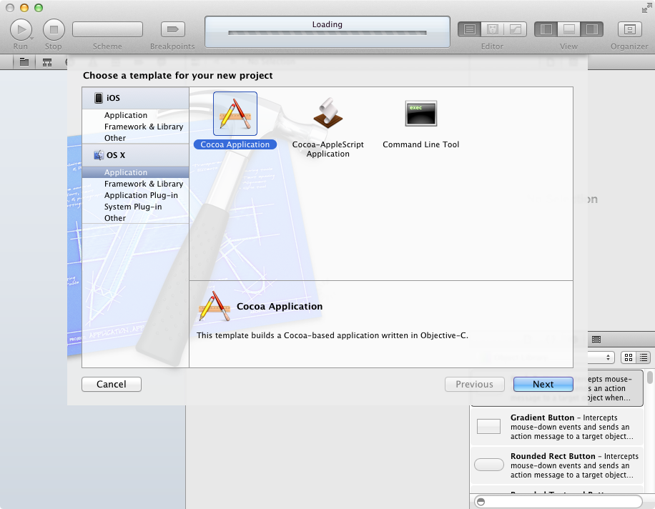Click the Cancel button
Screen dimensions: 655x509
(x=112, y=384)
